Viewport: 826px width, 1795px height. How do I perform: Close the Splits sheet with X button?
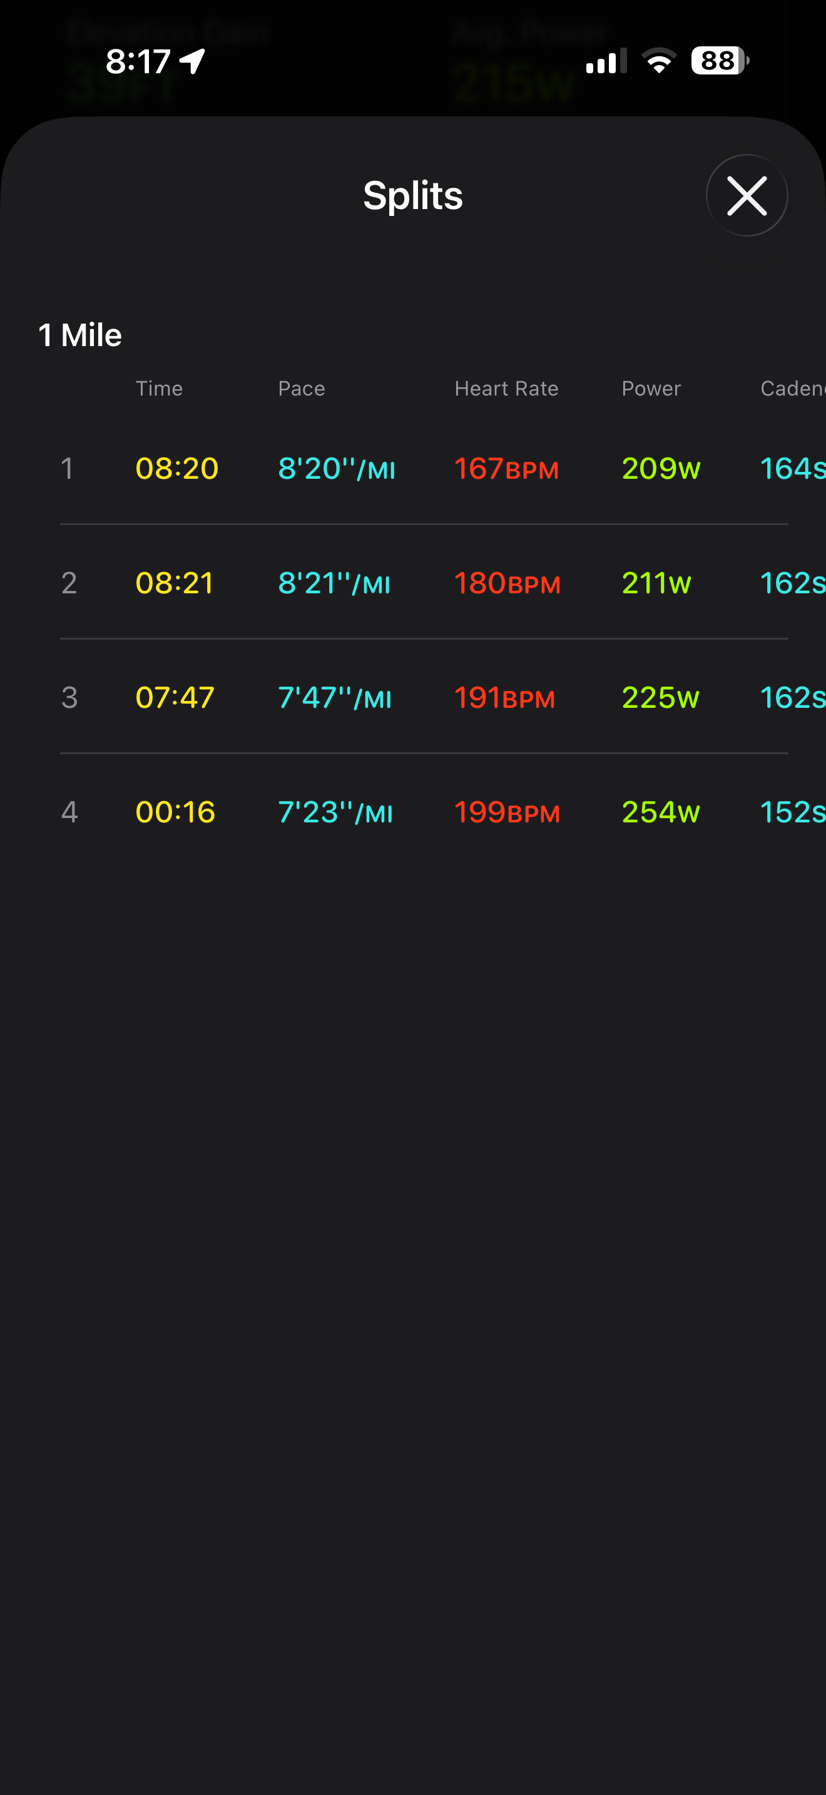tap(747, 195)
